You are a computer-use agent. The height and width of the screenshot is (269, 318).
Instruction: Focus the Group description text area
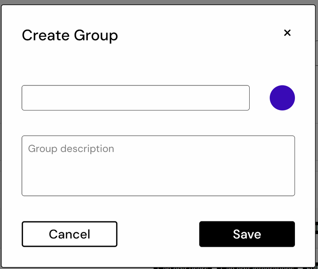158,166
